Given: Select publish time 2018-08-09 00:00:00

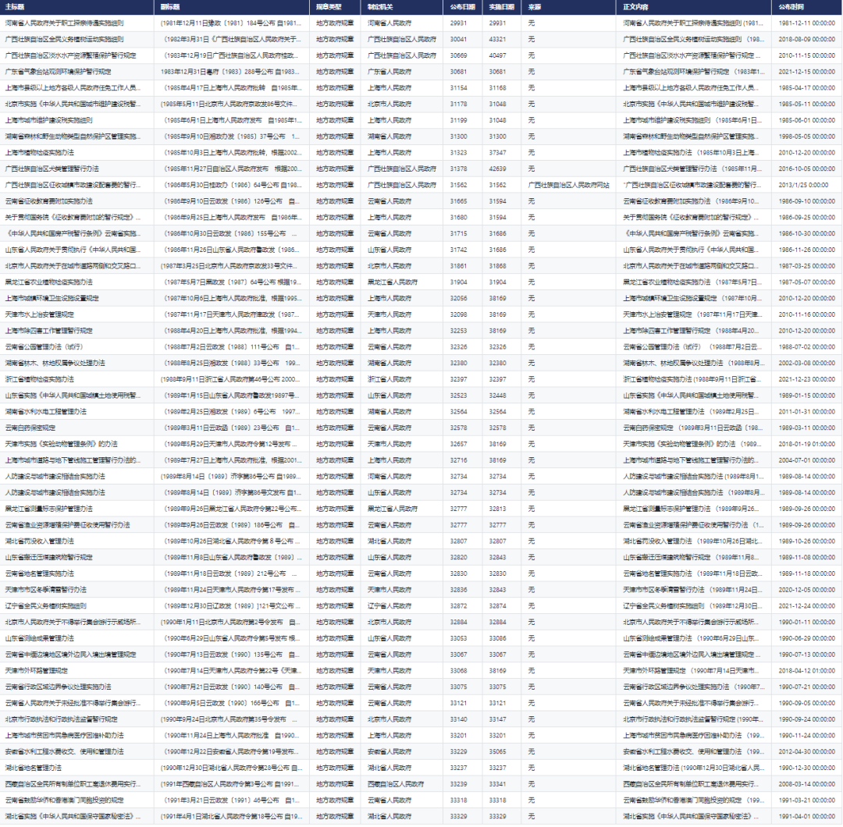Looking at the screenshot, I should (807, 39).
